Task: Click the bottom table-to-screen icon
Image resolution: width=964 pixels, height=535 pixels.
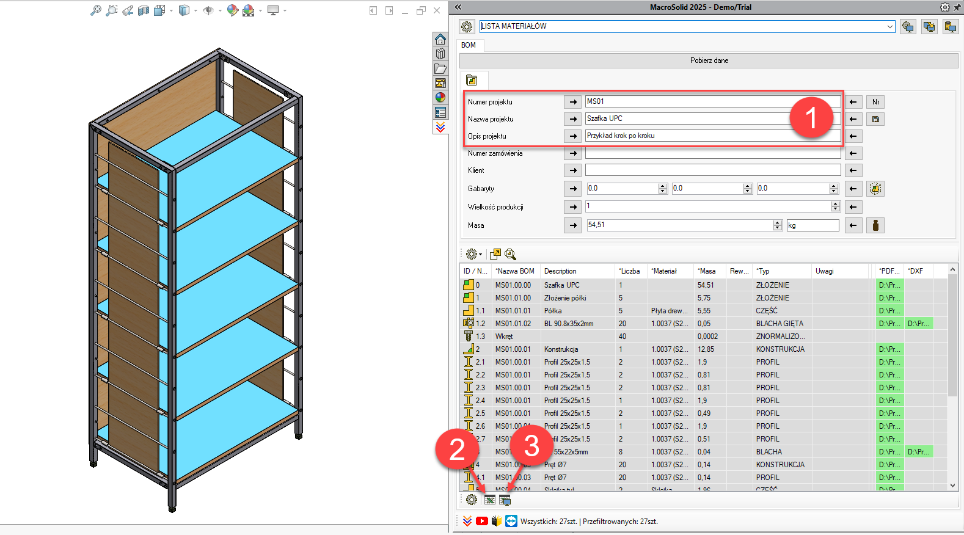Action: 505,500
